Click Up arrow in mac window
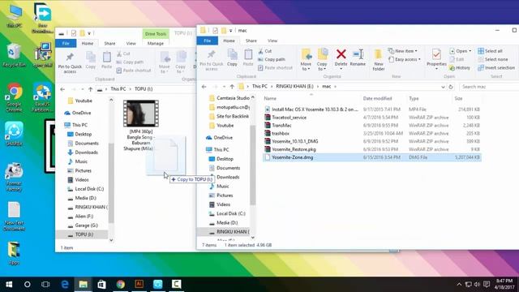Viewport: 519px width, 292px height. 232,87
